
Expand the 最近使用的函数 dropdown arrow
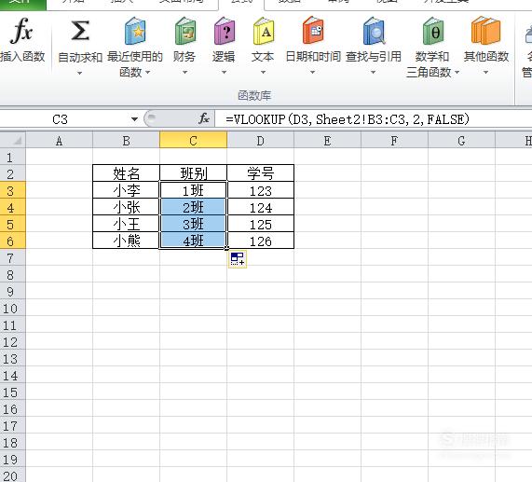[x=147, y=73]
